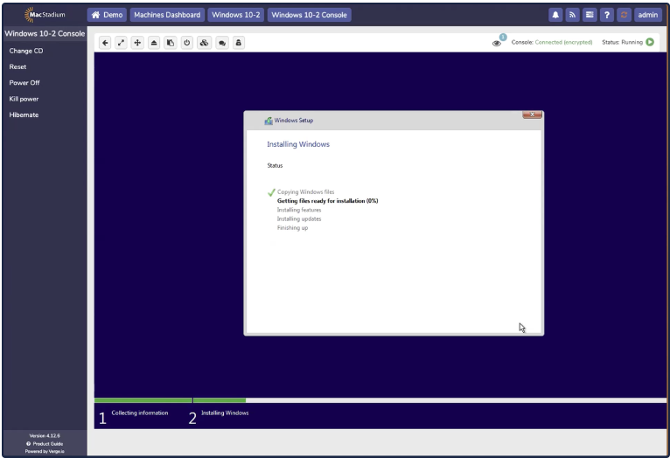Screen dimensions: 670x458
Task: Click the Windows Setup dialog title bar
Action: [385, 121]
